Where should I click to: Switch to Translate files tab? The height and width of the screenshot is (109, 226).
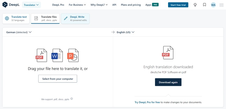45,18
